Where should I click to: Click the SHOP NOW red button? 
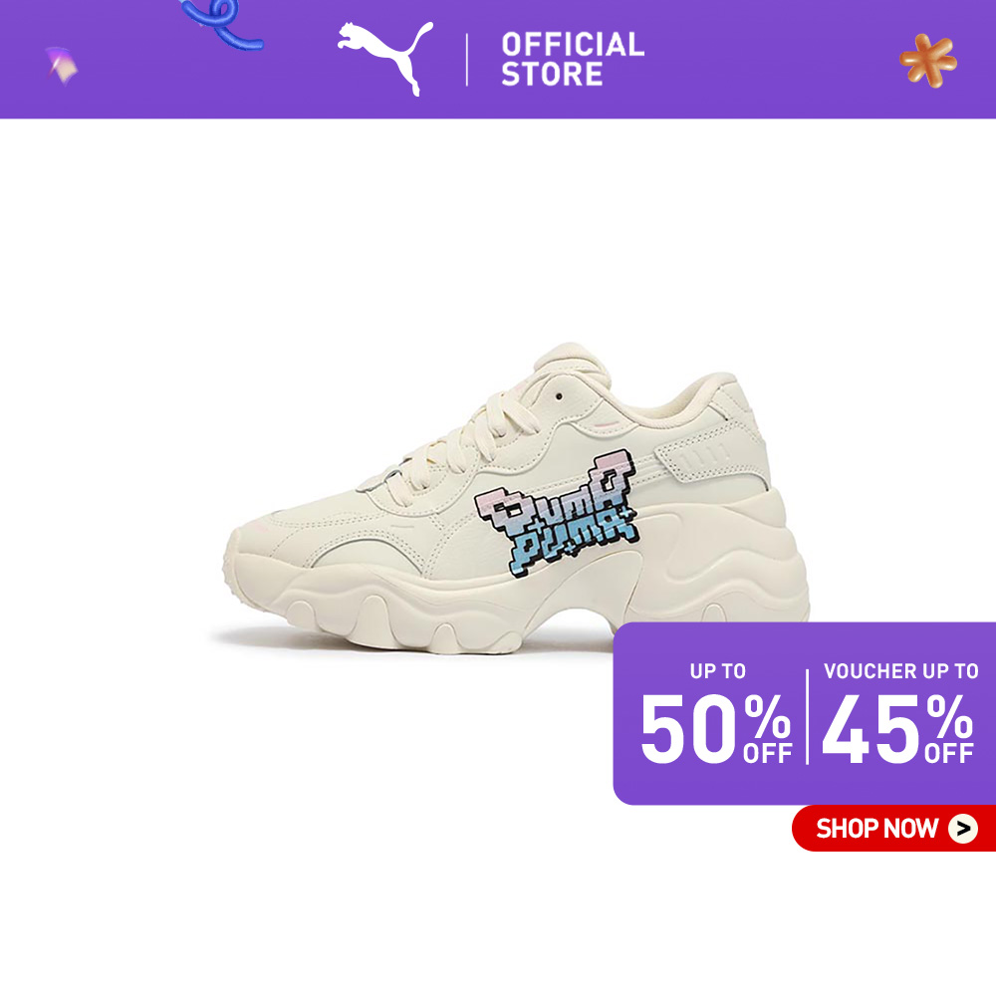tap(894, 829)
